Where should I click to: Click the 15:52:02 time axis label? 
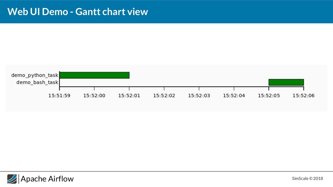164,96
